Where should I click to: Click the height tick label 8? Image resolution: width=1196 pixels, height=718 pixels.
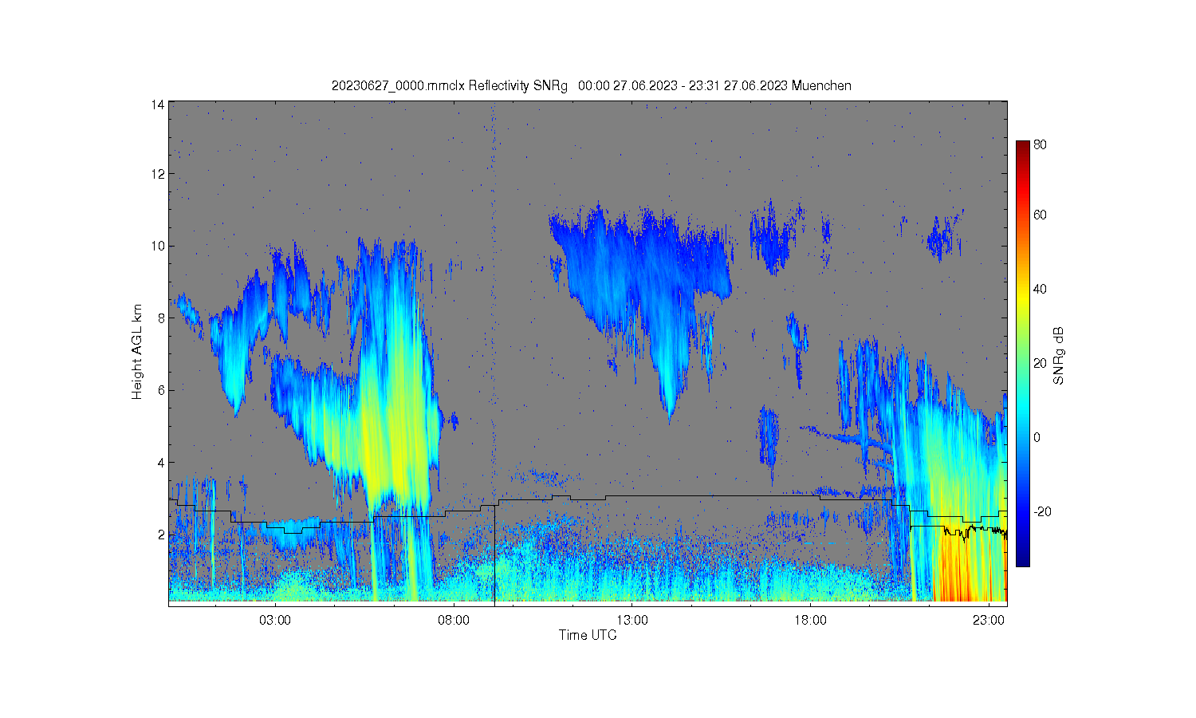coord(161,318)
